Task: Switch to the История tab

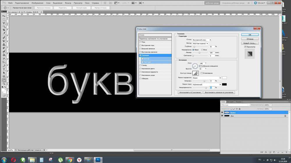Action: 230,102
